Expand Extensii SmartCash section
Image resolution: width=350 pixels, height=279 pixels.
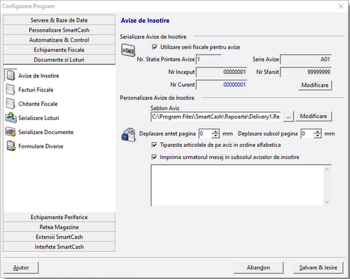coord(59,237)
